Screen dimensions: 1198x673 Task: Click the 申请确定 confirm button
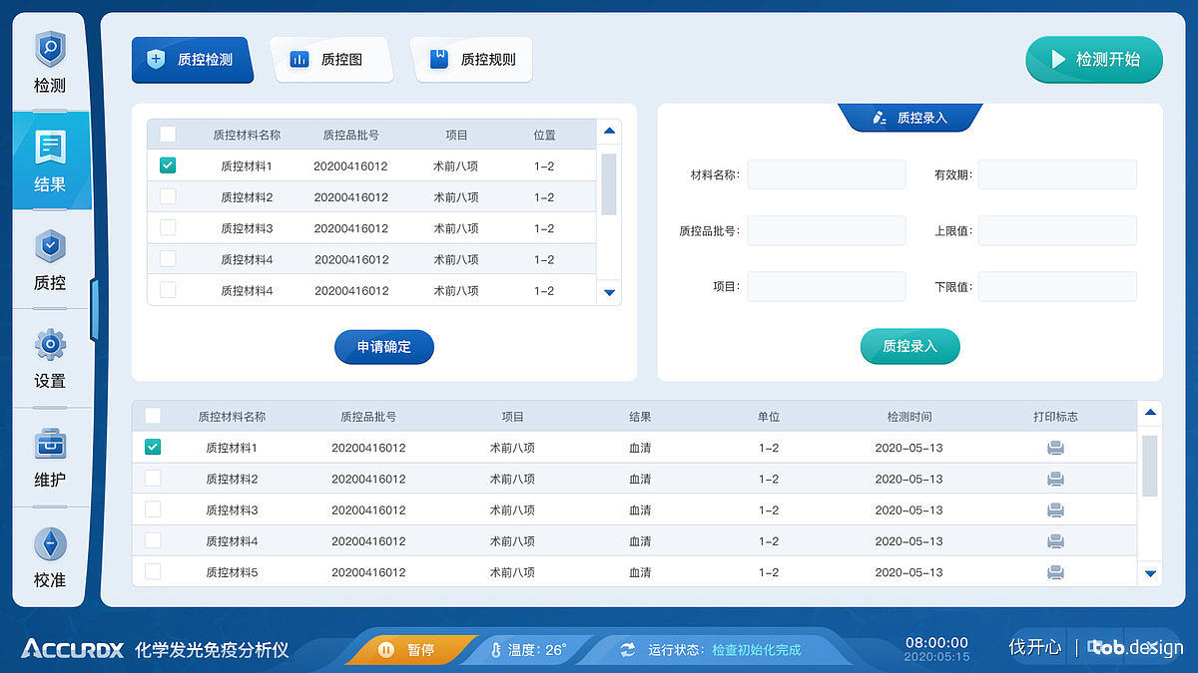[x=383, y=347]
